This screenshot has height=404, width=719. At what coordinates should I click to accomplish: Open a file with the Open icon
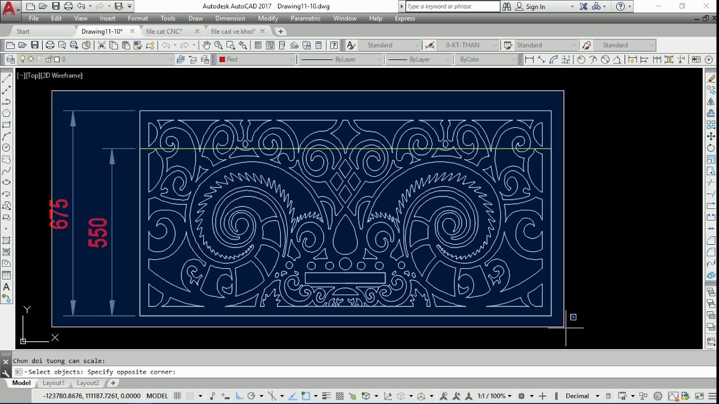tap(22, 45)
